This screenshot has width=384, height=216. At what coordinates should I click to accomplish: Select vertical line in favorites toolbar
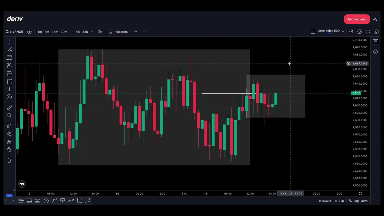[13, 201]
